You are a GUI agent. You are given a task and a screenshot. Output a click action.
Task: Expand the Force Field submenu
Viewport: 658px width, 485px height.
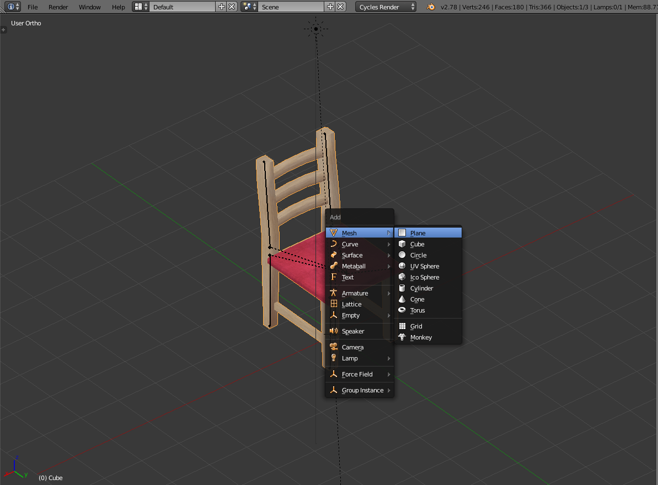(360, 374)
